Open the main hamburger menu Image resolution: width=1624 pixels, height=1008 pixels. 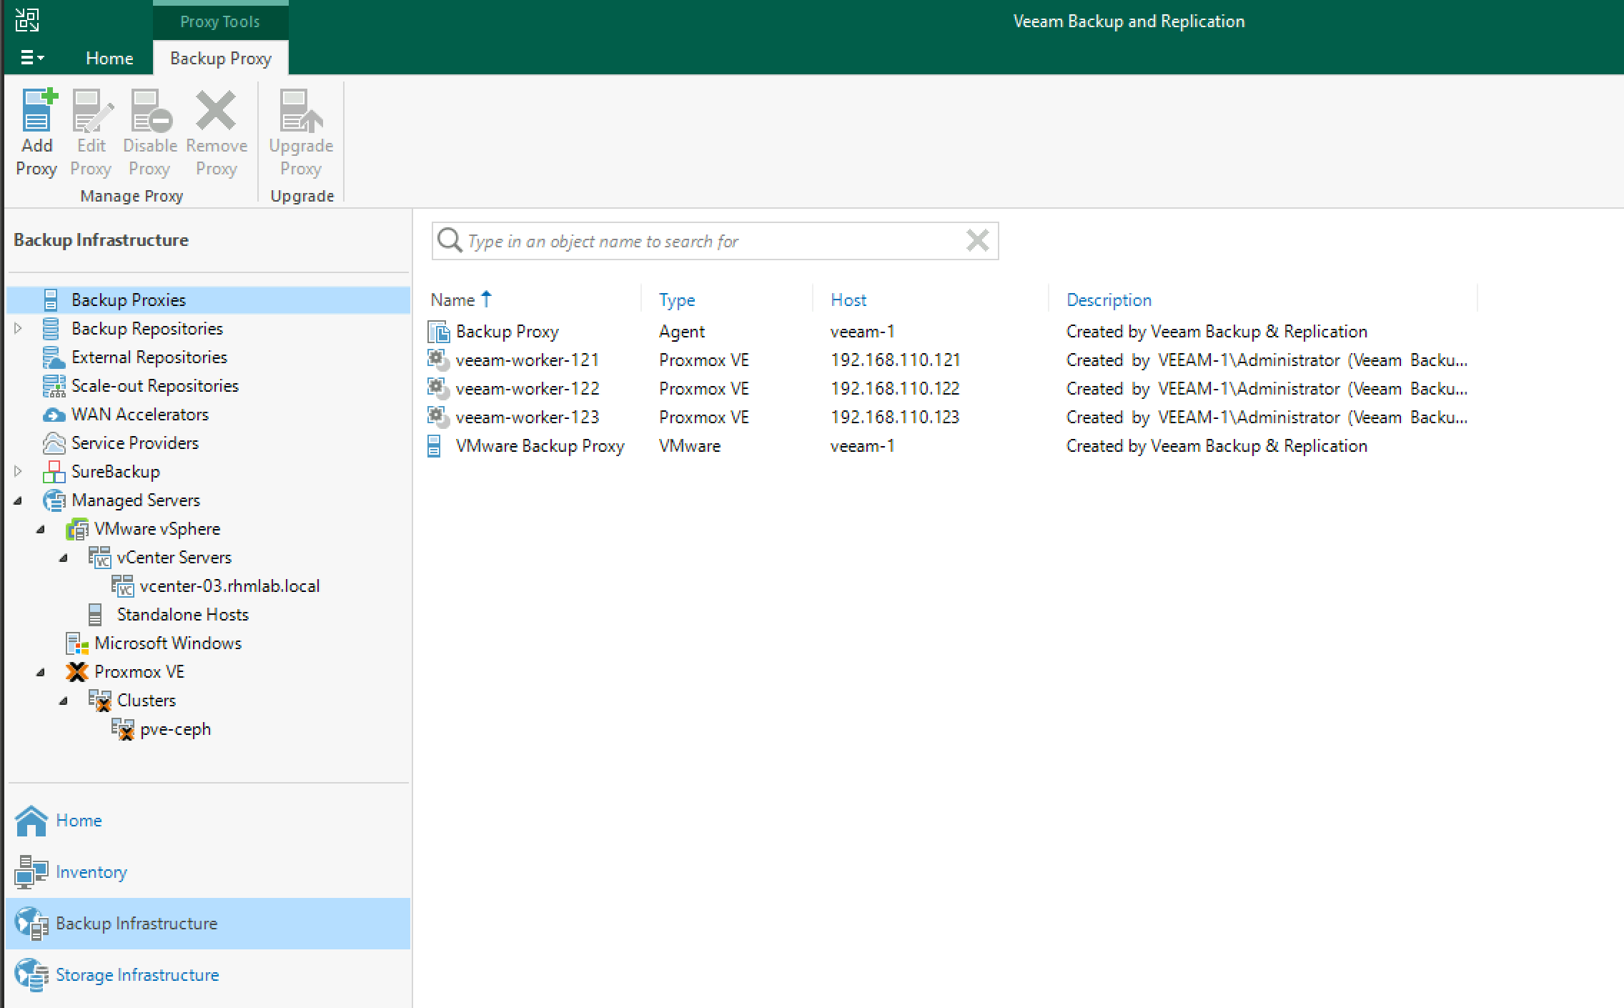[32, 58]
